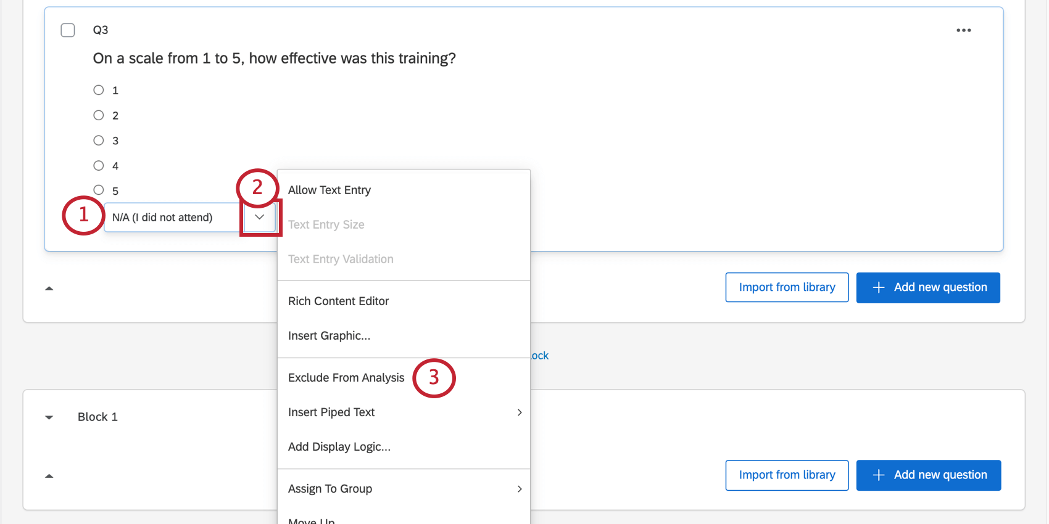Choose radio option 5
Screen dimensions: 1049x524
pos(99,190)
